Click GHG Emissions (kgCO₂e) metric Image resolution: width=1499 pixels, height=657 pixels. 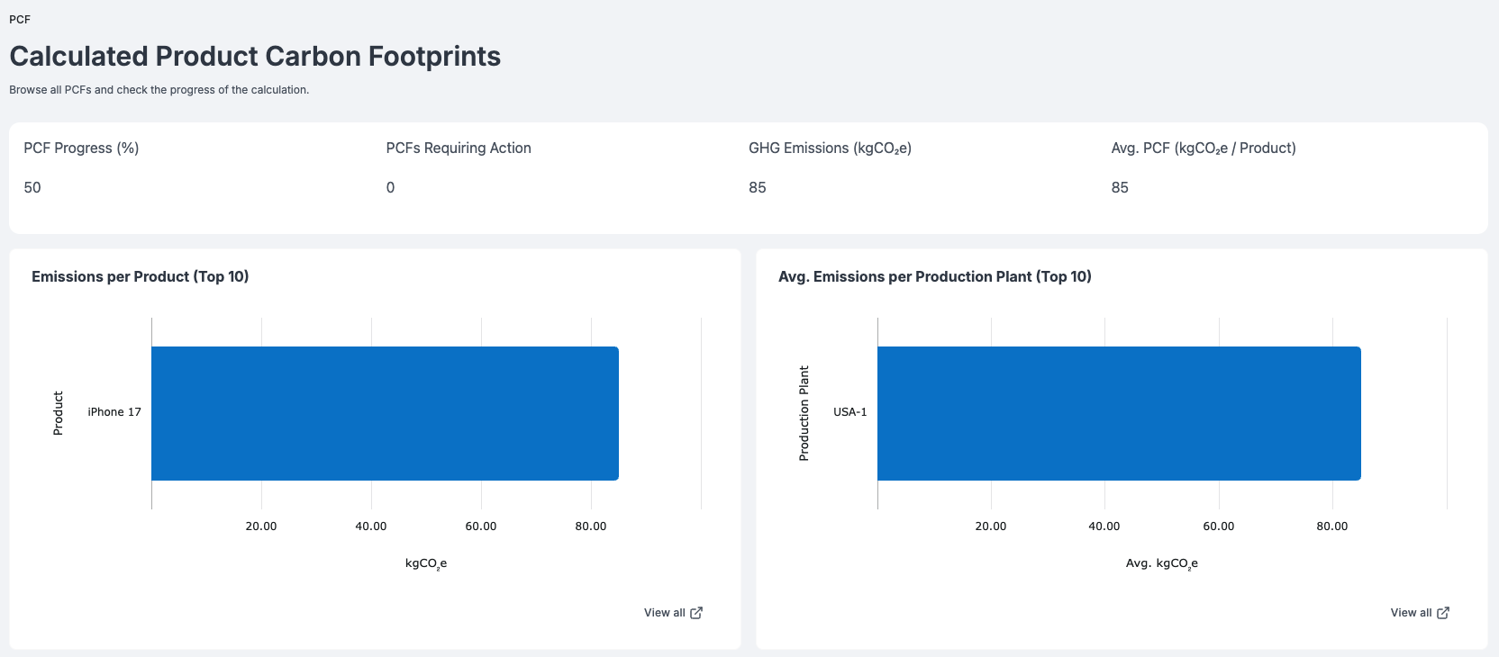830,148
